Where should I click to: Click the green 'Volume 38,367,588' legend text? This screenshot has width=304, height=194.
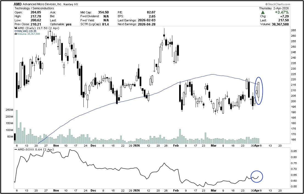[29, 34]
